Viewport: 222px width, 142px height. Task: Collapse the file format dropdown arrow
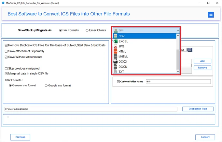point(178,30)
